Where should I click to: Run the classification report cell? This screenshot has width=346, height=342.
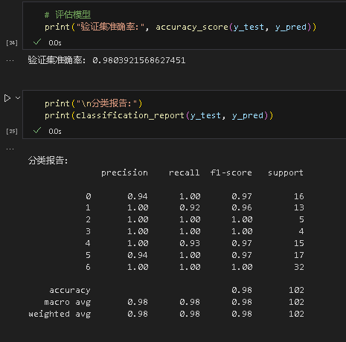pyautogui.click(x=7, y=98)
